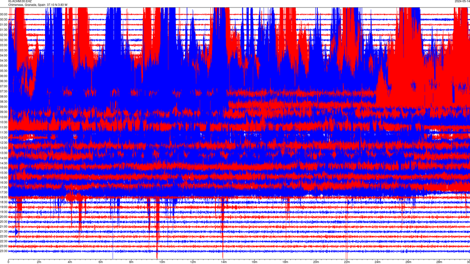This screenshot has height=264, width=470.
Task: Select the 04:00 time row label
Action: coord(3,55)
